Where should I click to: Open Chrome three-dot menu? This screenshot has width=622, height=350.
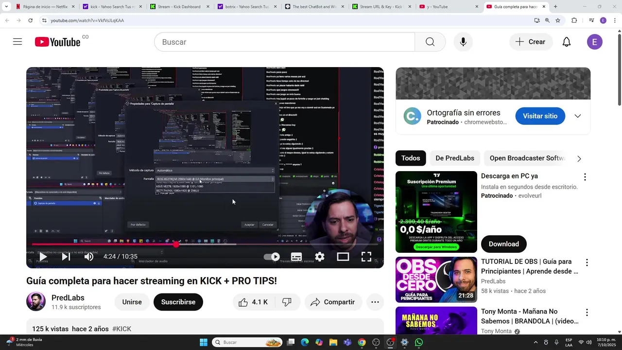[615, 20]
